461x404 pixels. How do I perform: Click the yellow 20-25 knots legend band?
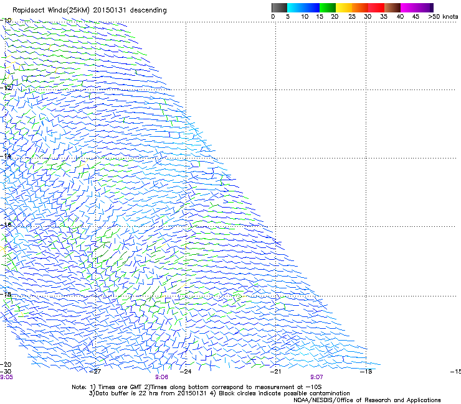[344, 7]
